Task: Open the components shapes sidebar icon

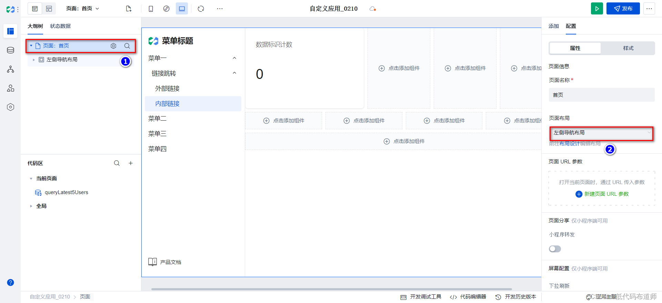Action: 10,88
